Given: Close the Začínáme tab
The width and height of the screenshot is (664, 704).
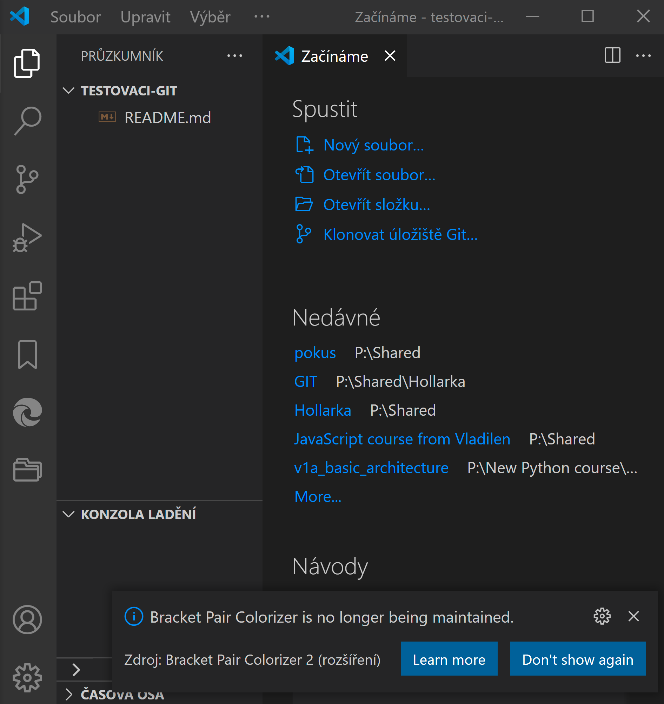Looking at the screenshot, I should (390, 56).
